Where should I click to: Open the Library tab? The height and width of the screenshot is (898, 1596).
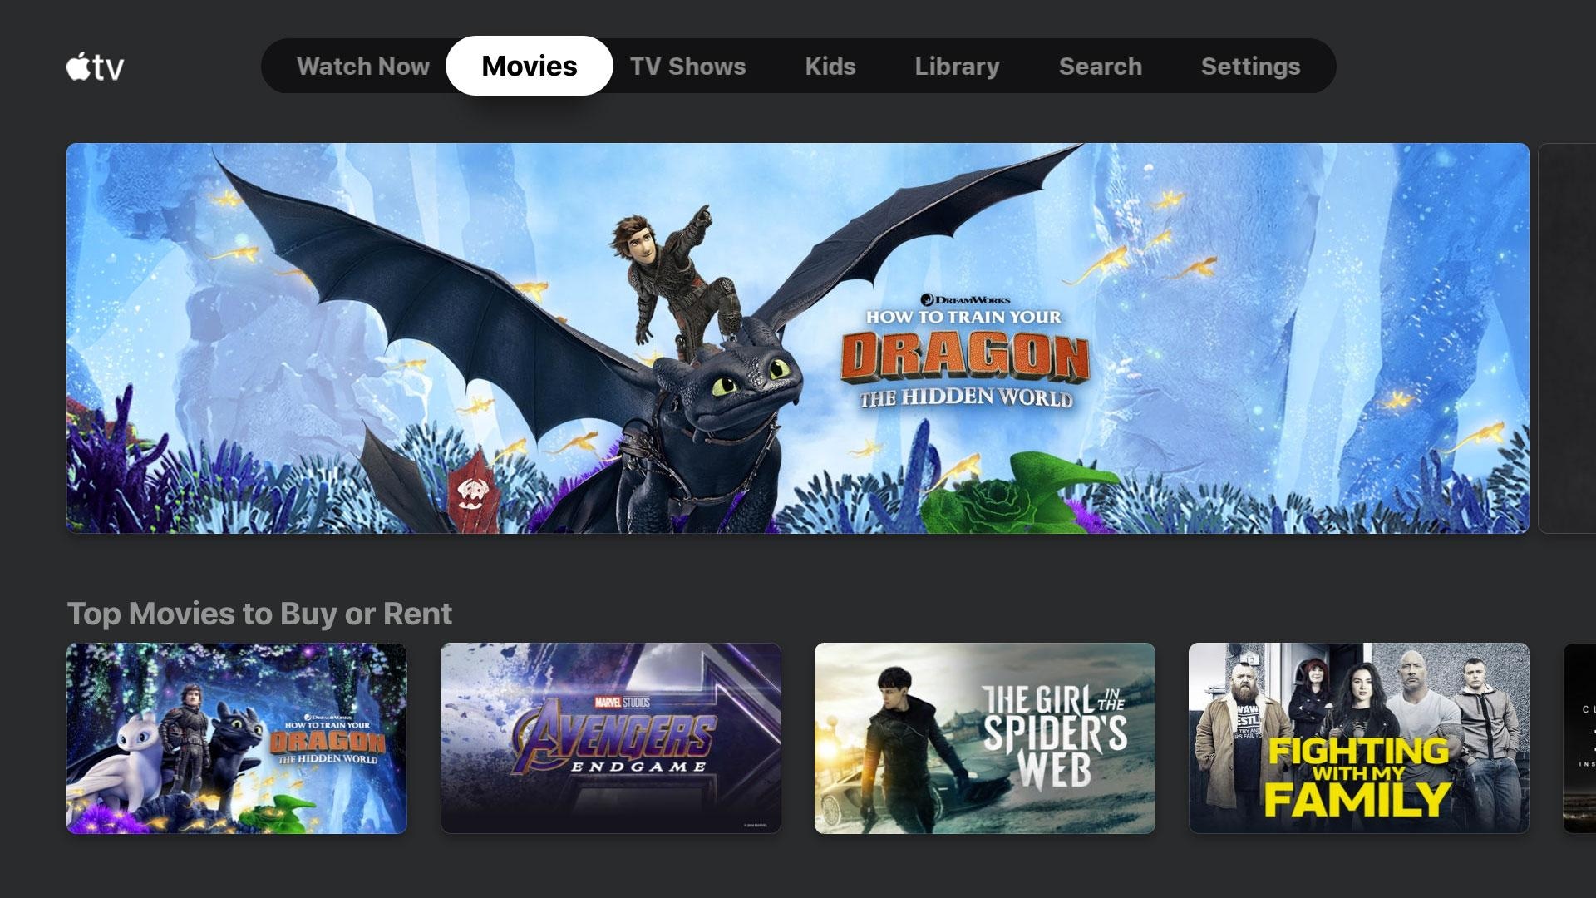[957, 67]
